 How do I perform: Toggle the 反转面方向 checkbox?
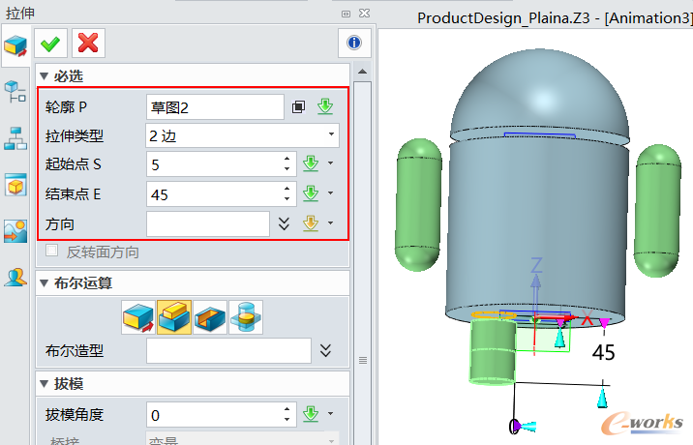click(x=51, y=251)
